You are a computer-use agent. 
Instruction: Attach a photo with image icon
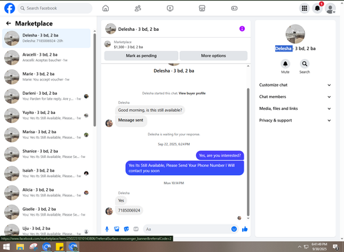[117, 229]
